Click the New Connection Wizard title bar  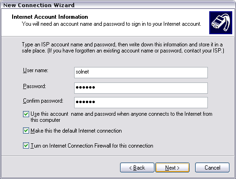pyautogui.click(x=118, y=5)
